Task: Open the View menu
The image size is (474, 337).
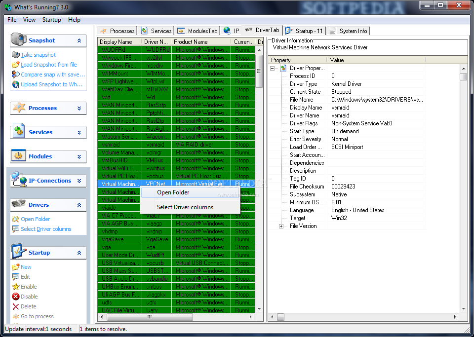Action: [x=29, y=20]
